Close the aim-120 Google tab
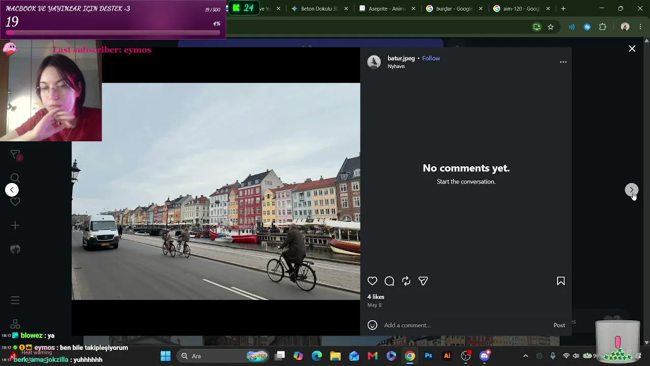650x366 pixels. coord(548,9)
